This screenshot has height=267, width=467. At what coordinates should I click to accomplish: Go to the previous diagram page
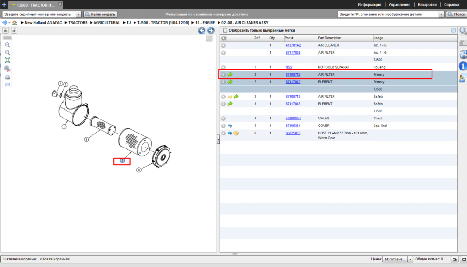[x=6, y=30]
